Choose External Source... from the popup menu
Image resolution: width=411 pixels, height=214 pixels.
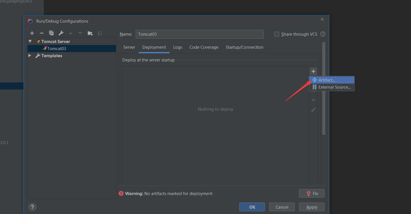pos(332,87)
